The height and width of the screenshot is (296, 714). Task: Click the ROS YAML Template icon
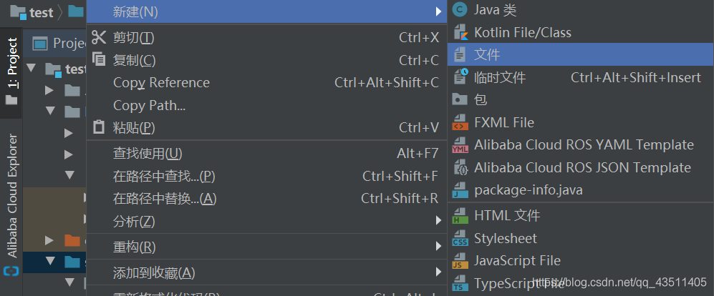pos(460,145)
